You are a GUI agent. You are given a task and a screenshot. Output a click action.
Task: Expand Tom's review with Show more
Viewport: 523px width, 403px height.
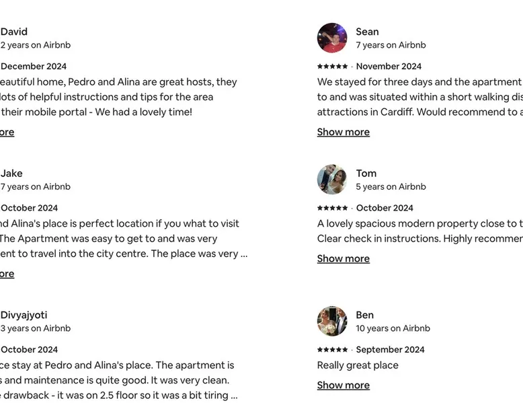(x=344, y=258)
